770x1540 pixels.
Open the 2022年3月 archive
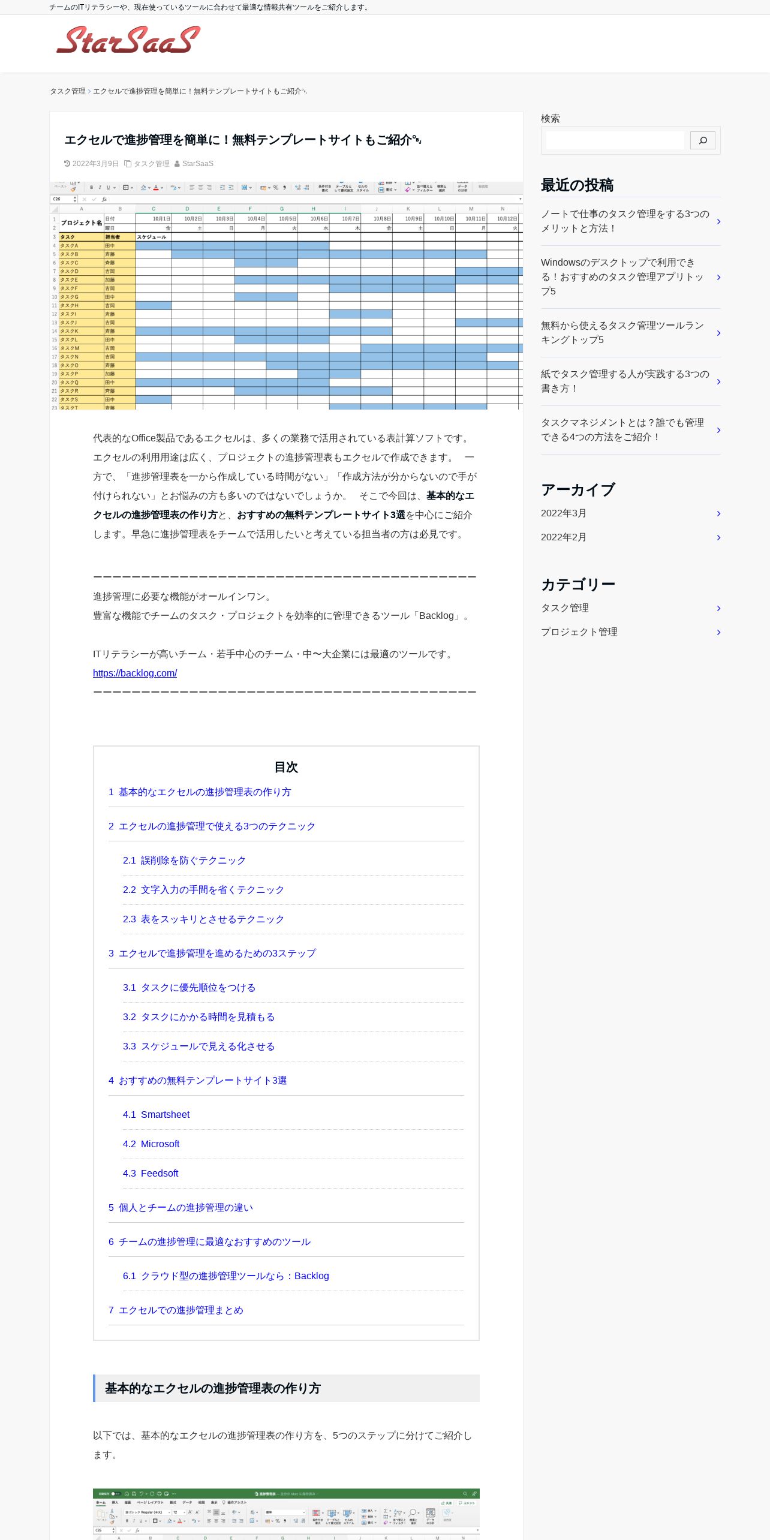tap(564, 513)
